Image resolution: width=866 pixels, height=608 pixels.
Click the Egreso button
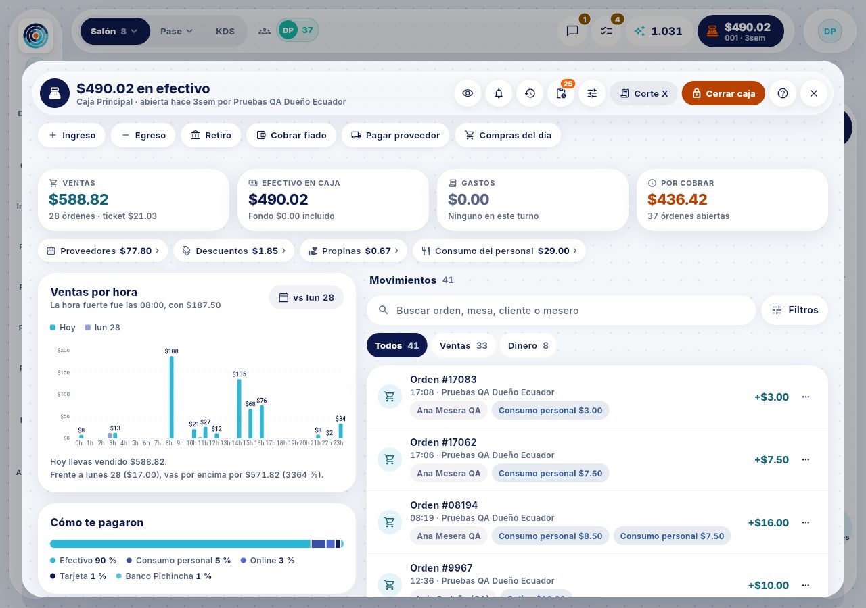click(143, 135)
